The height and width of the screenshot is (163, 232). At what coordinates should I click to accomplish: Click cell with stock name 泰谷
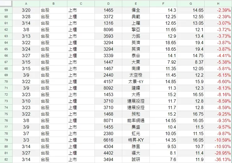click(x=136, y=56)
